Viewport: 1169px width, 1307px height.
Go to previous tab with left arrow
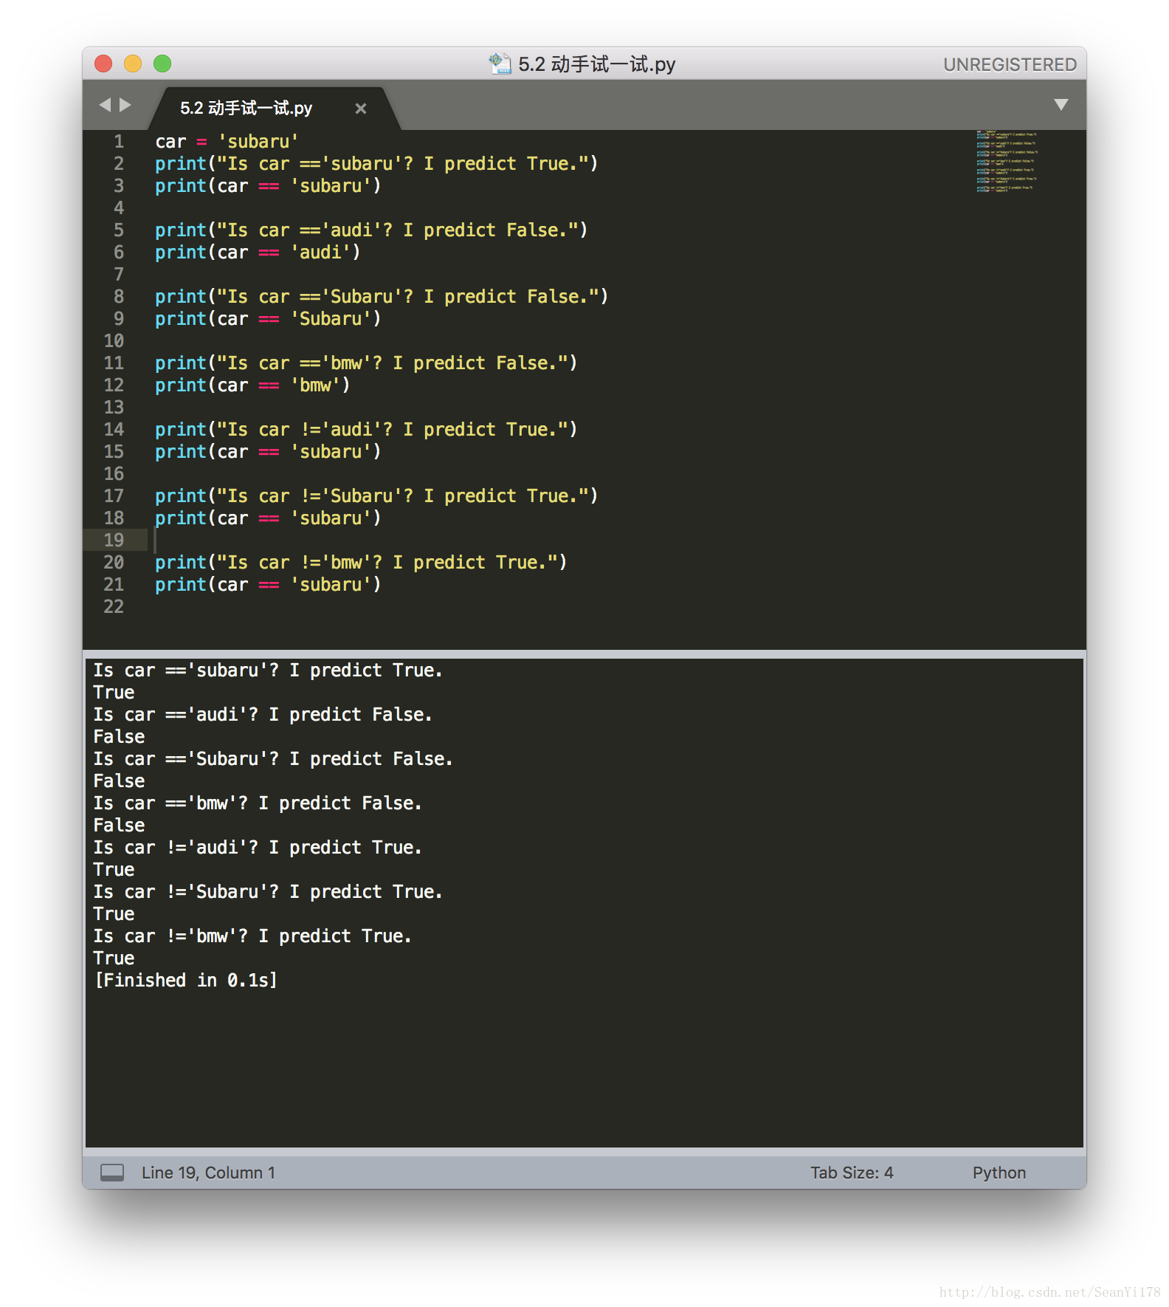[105, 106]
